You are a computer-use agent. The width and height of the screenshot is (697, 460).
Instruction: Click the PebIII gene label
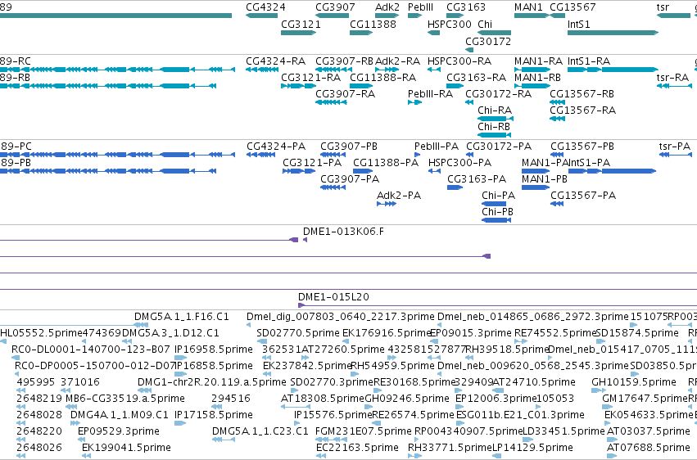coord(420,7)
